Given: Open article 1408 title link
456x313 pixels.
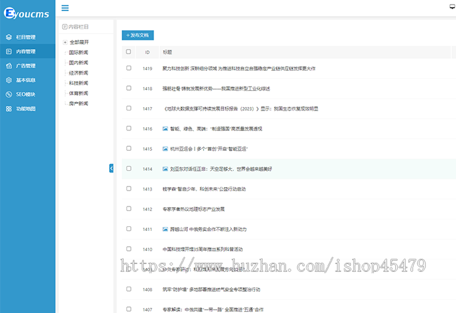Looking at the screenshot, I should tap(211, 289).
